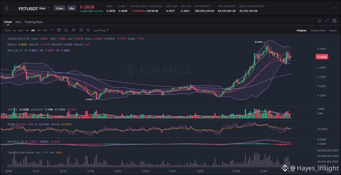Change the Cross margin mode
The height and width of the screenshot is (175, 341).
click(59, 8)
